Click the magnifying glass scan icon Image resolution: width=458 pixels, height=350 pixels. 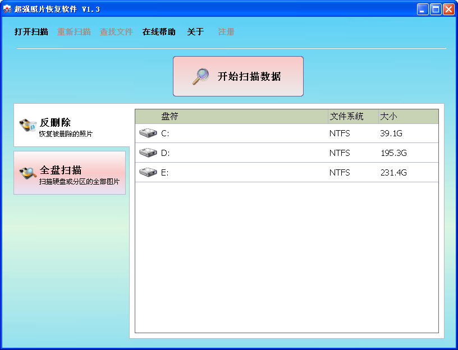pyautogui.click(x=200, y=76)
